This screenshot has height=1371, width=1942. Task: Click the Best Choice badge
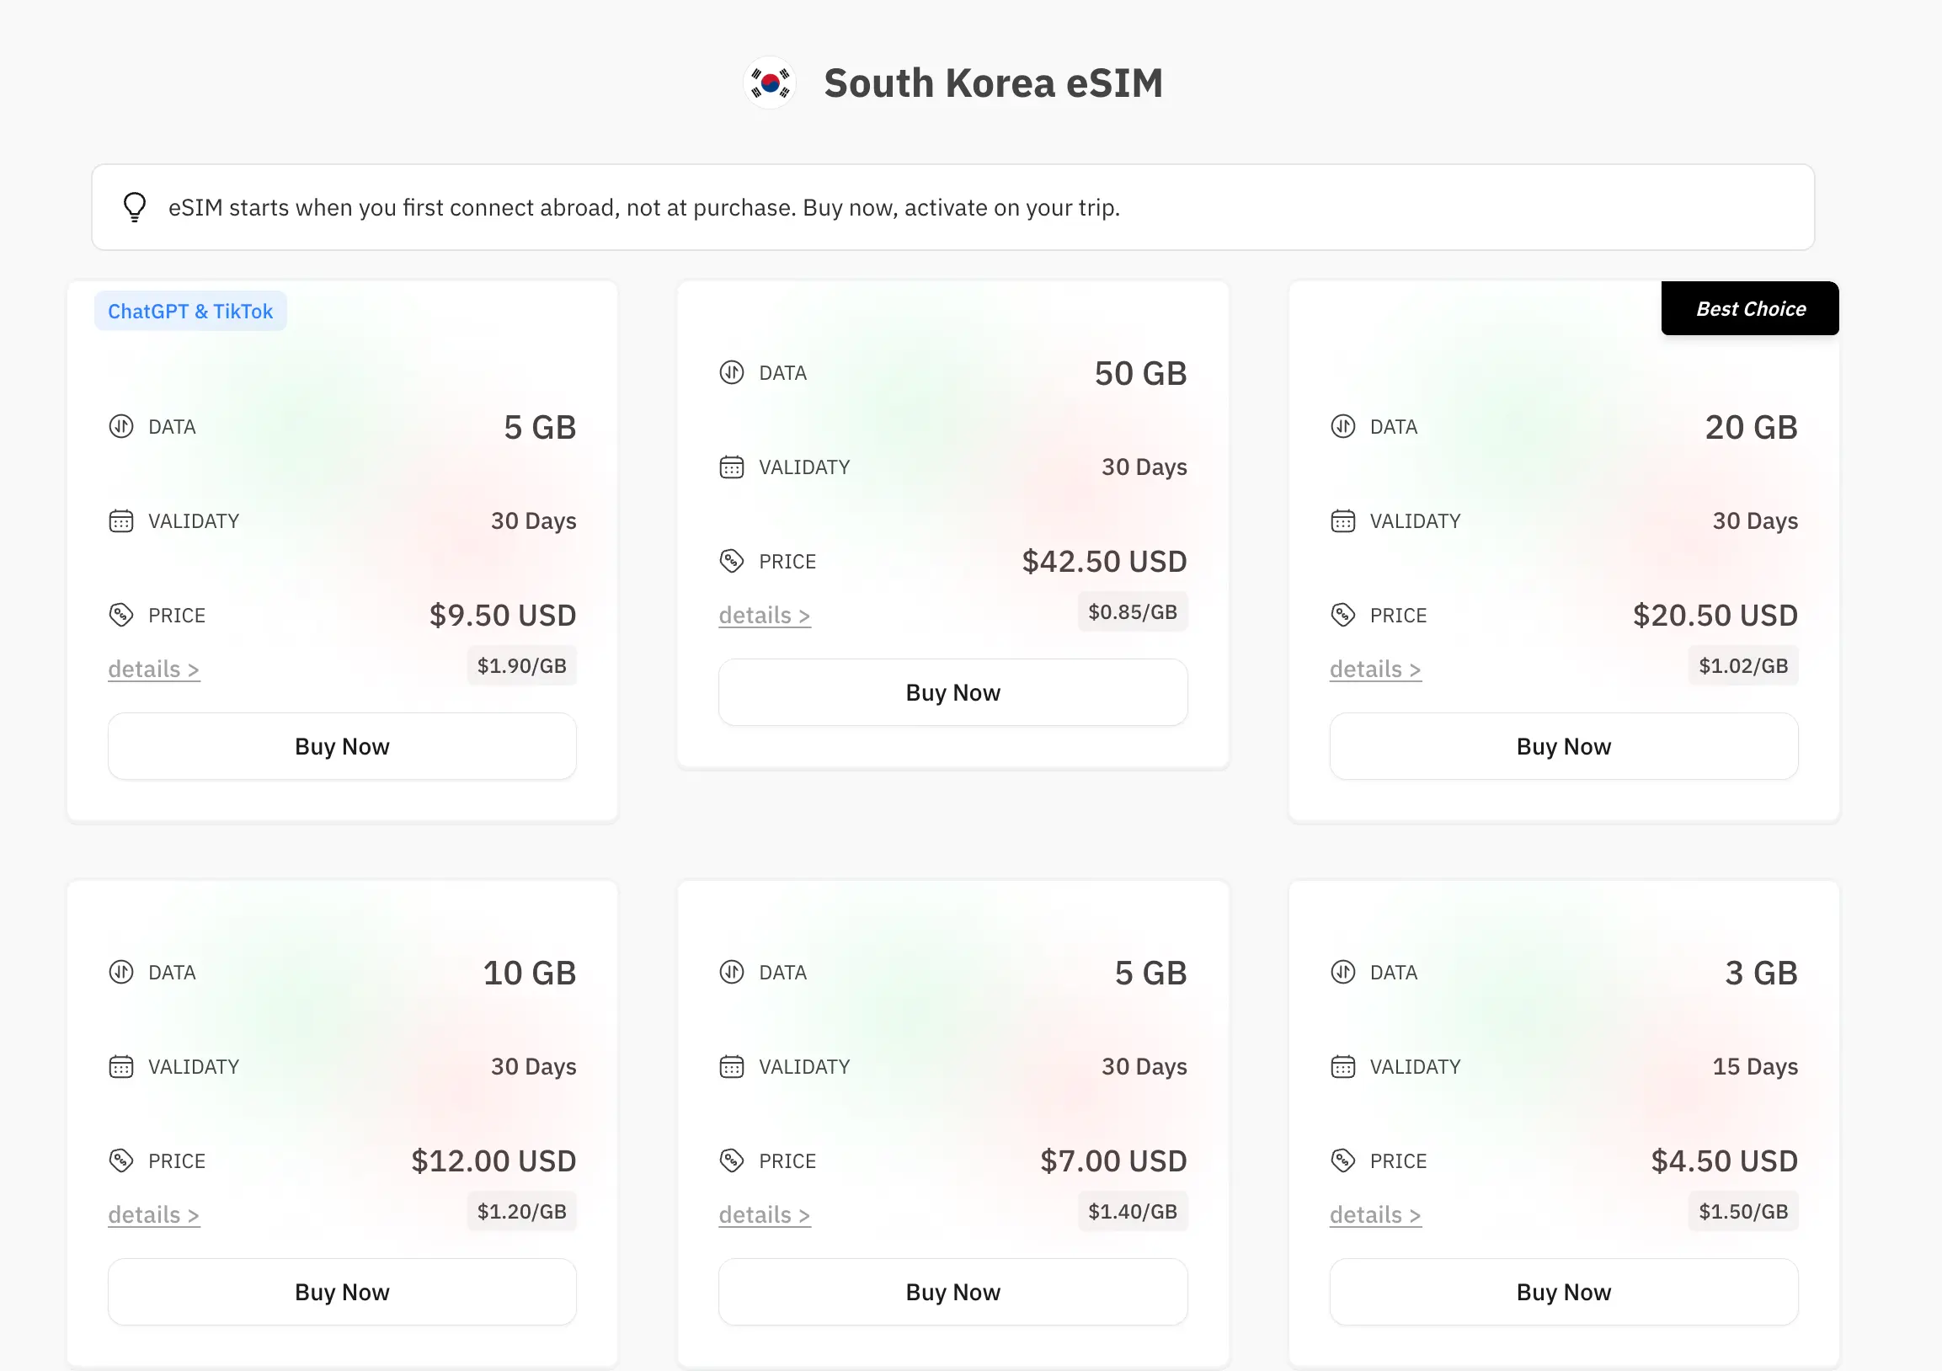pos(1750,309)
